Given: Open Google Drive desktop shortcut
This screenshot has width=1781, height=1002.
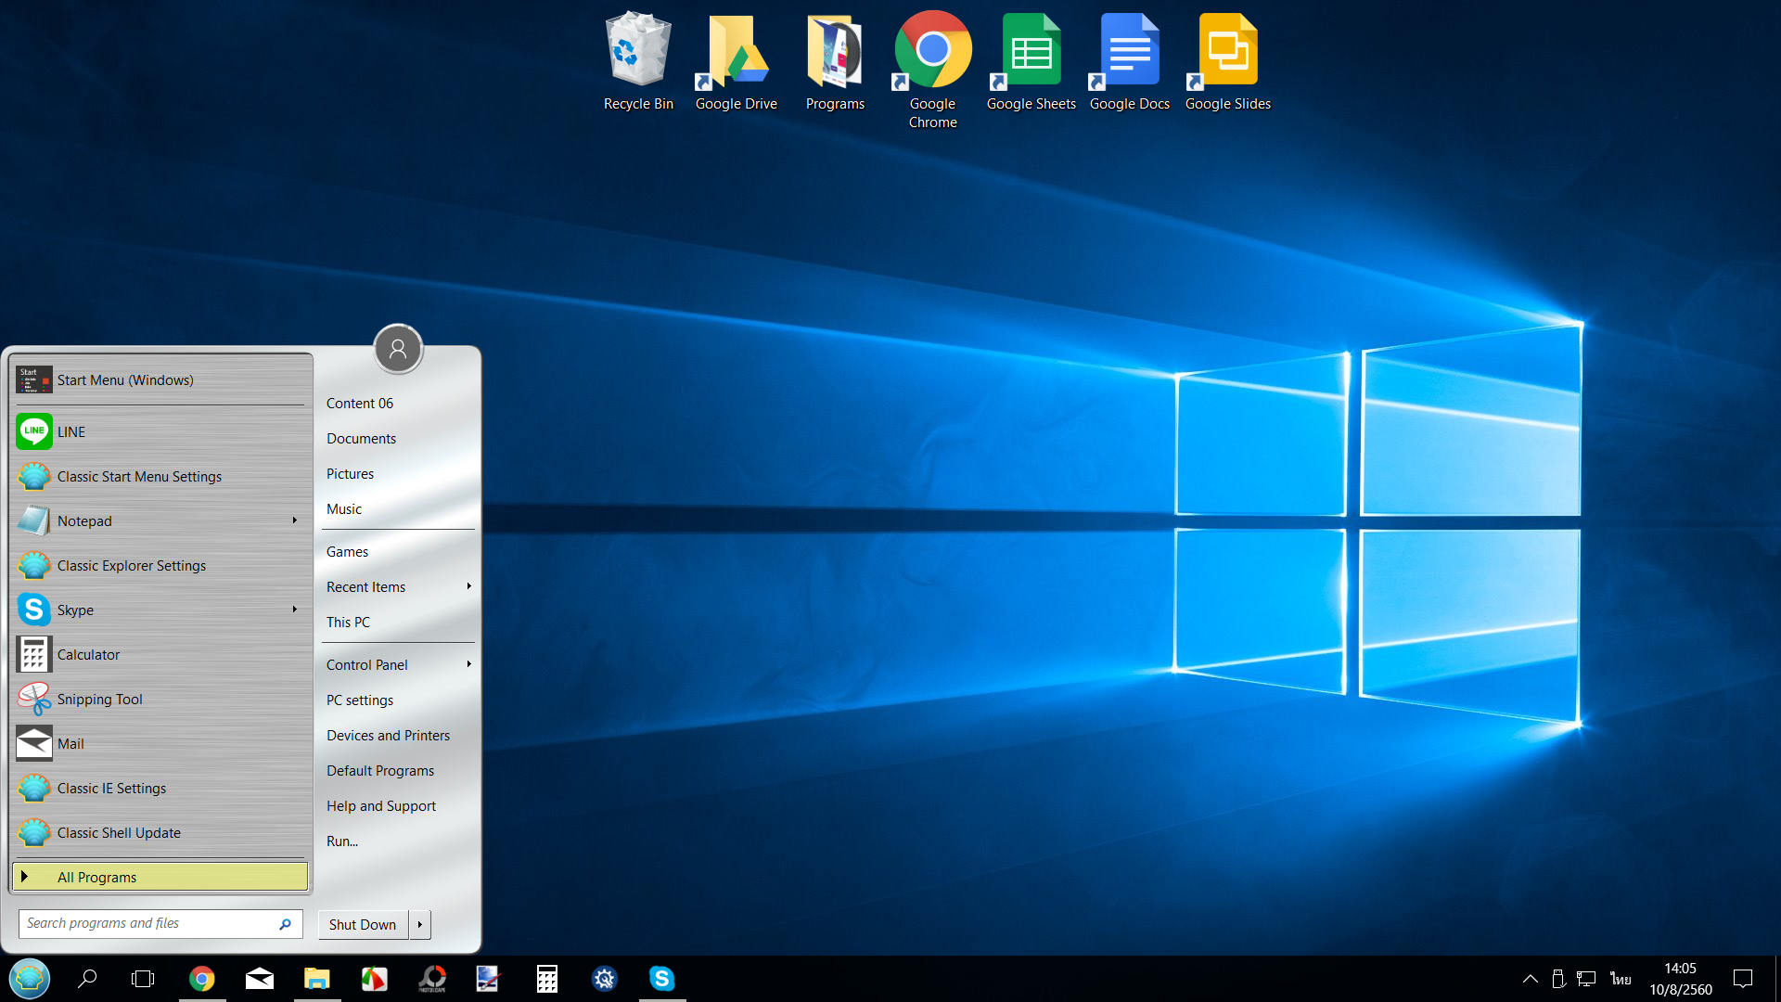Looking at the screenshot, I should point(737,61).
